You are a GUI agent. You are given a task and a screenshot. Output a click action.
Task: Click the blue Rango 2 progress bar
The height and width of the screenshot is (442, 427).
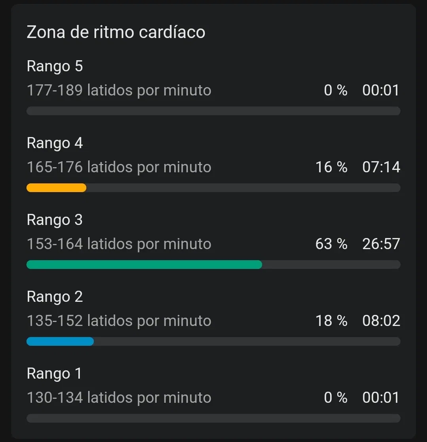click(x=60, y=341)
